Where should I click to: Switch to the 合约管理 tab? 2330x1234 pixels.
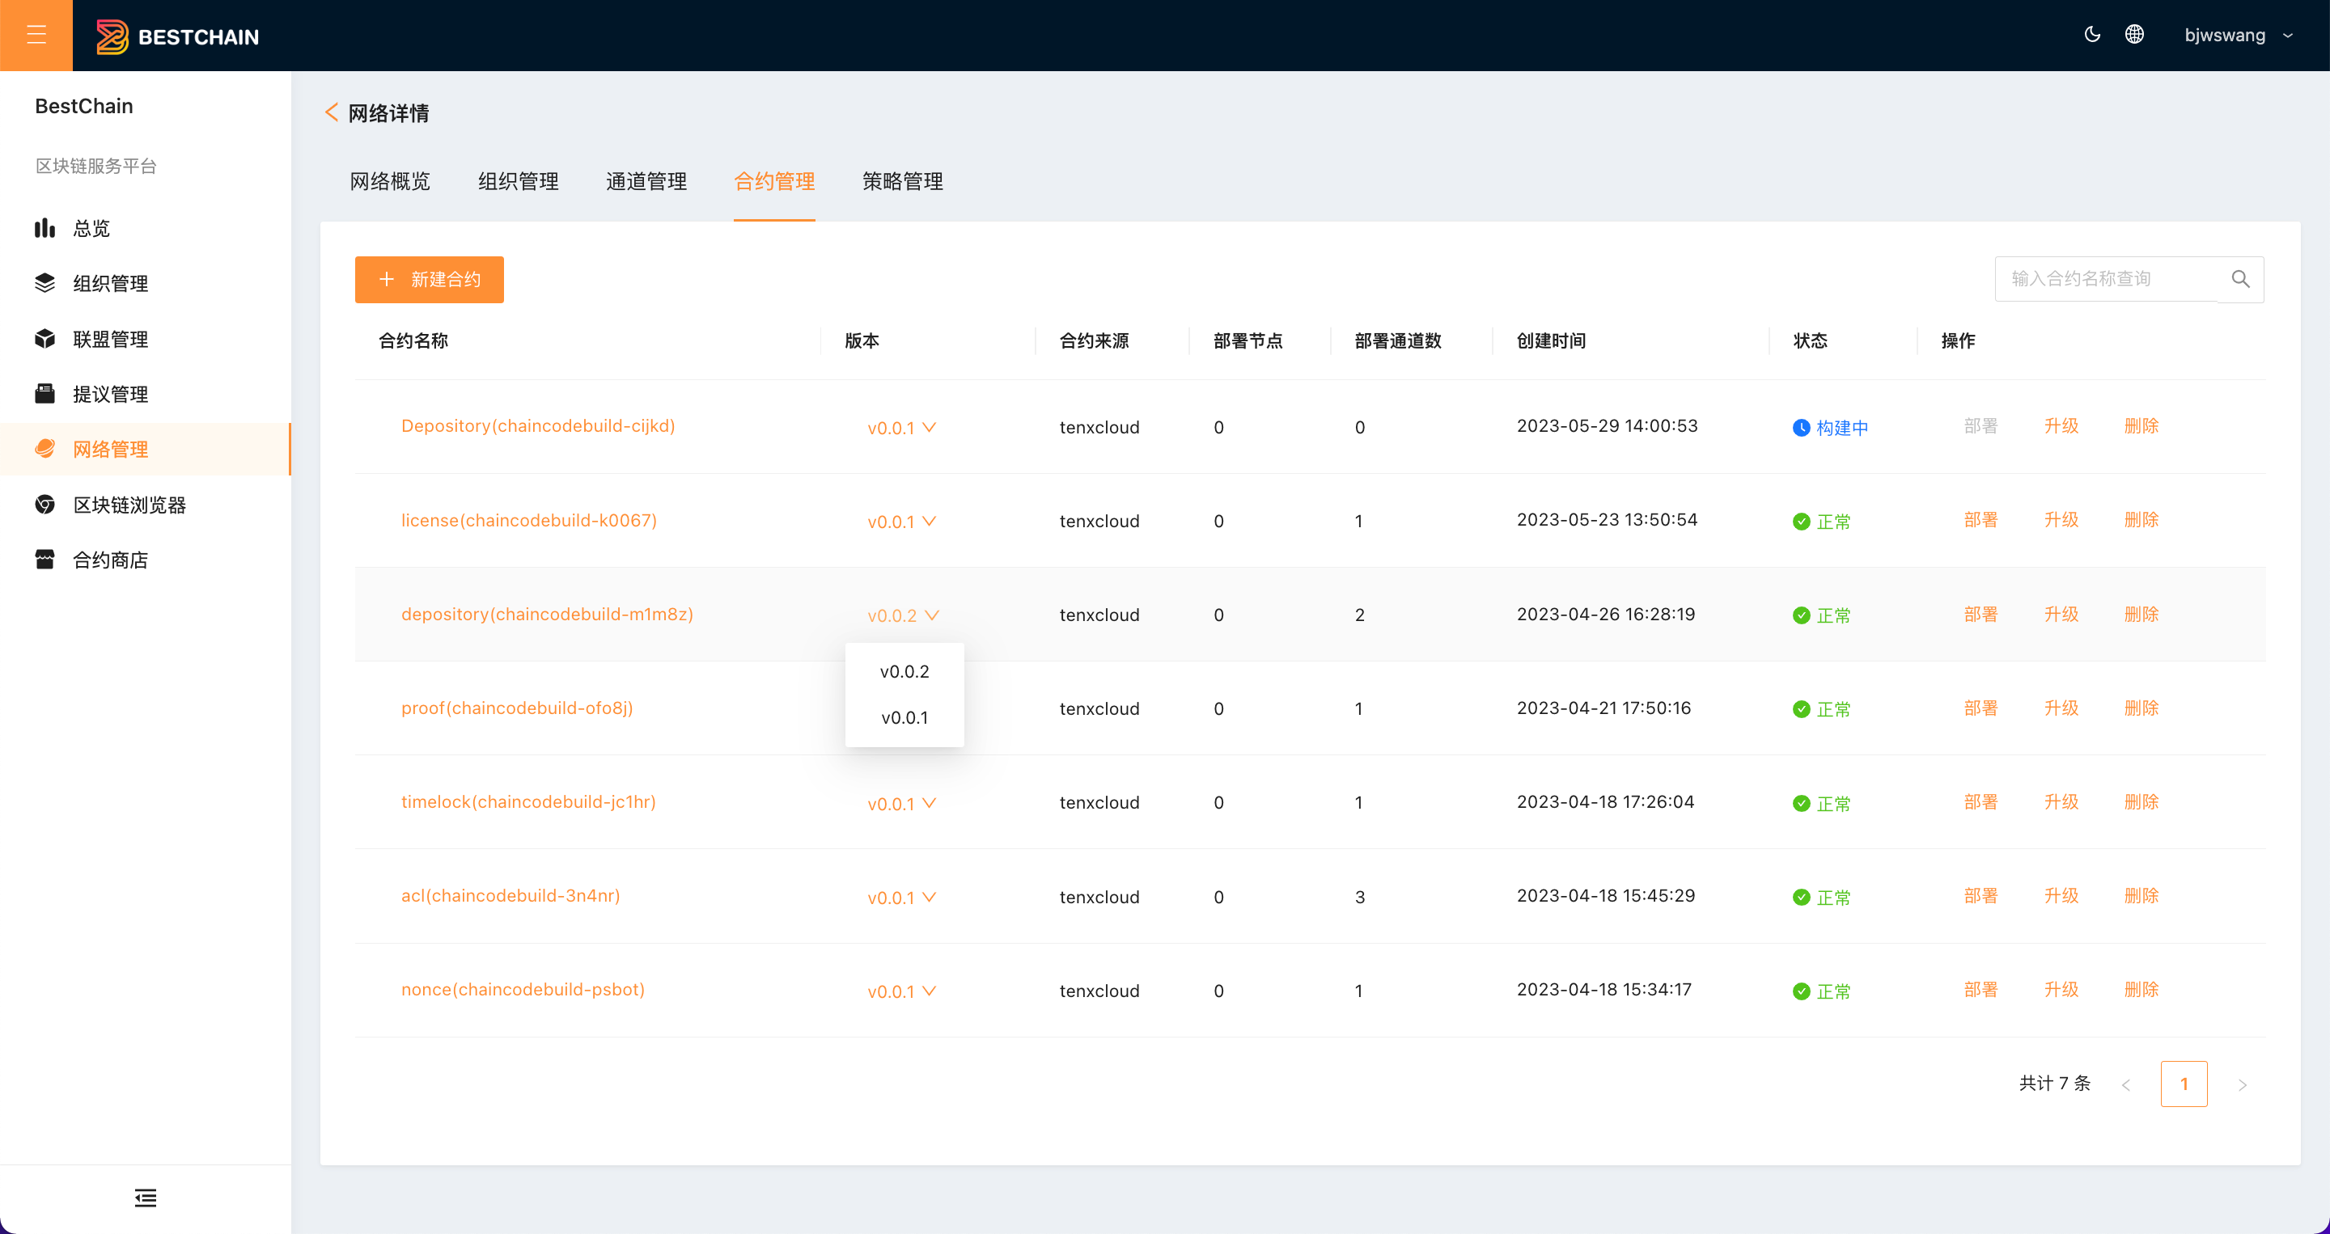tap(774, 181)
